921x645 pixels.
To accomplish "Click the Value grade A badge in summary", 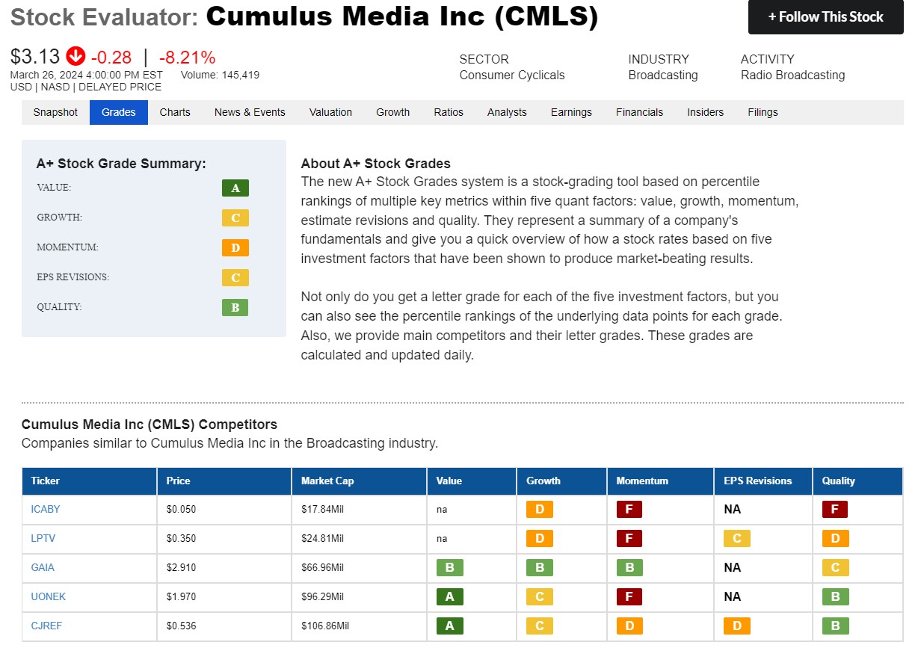I will (x=235, y=188).
